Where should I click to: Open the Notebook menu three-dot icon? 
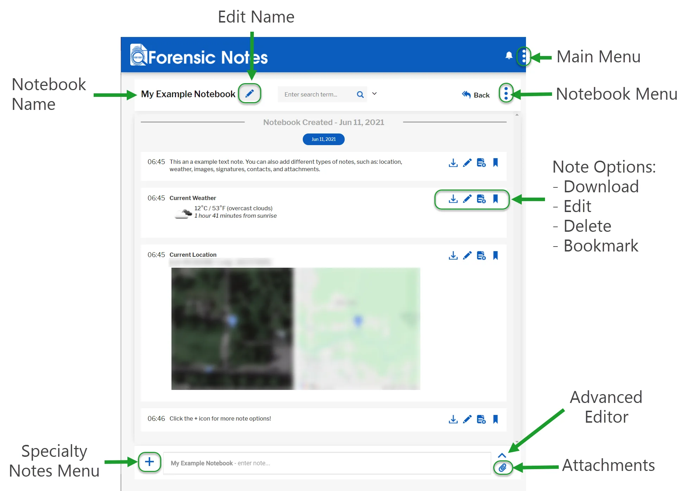[506, 93]
